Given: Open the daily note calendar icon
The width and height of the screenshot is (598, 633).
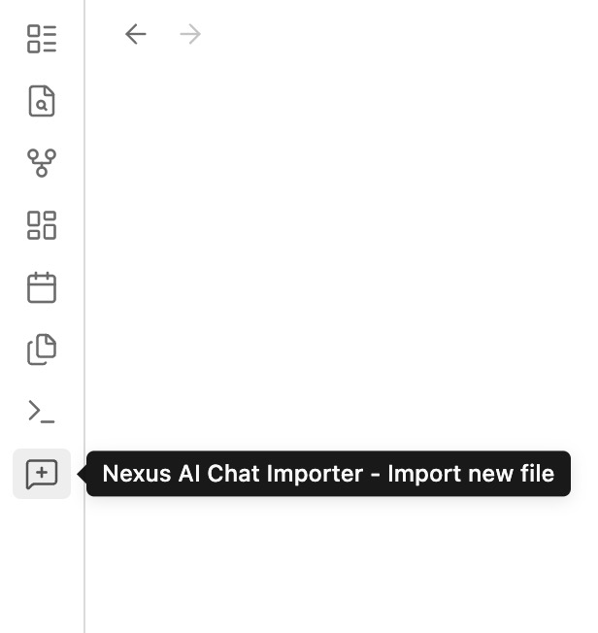Looking at the screenshot, I should click(42, 287).
